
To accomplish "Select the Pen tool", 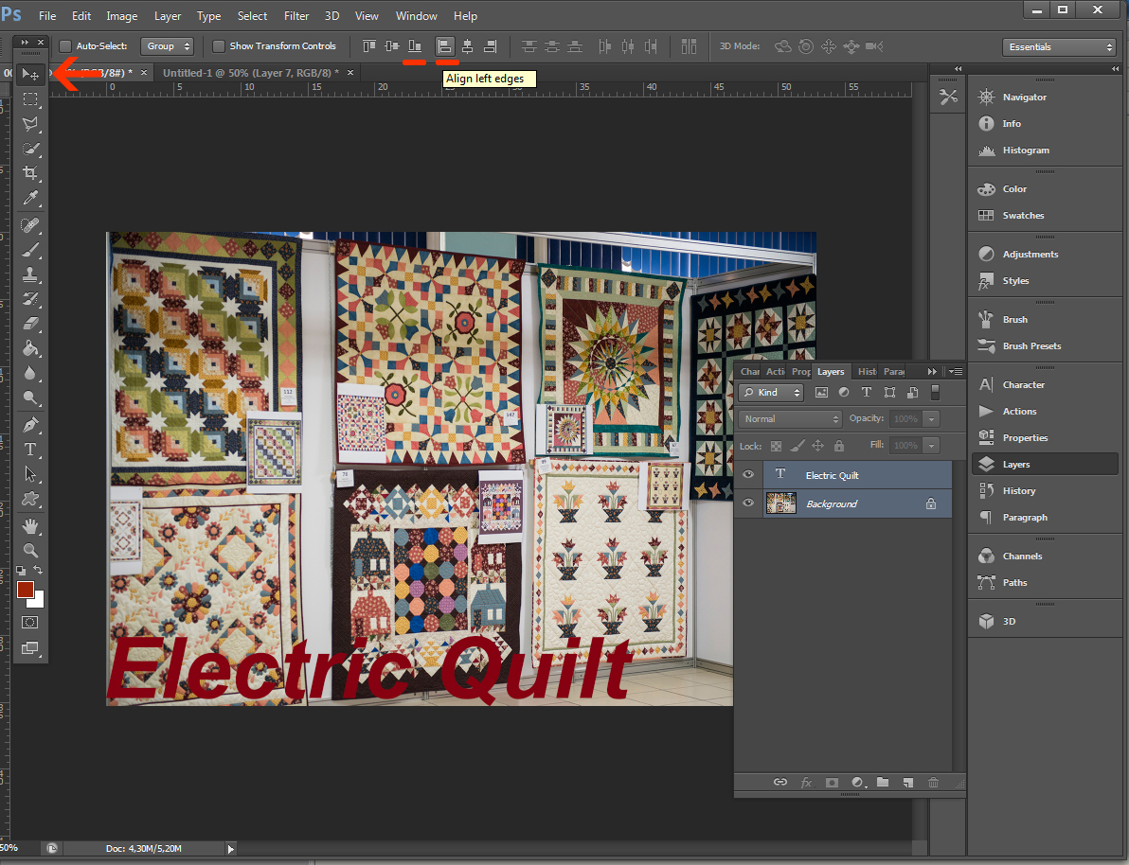I will (x=30, y=425).
